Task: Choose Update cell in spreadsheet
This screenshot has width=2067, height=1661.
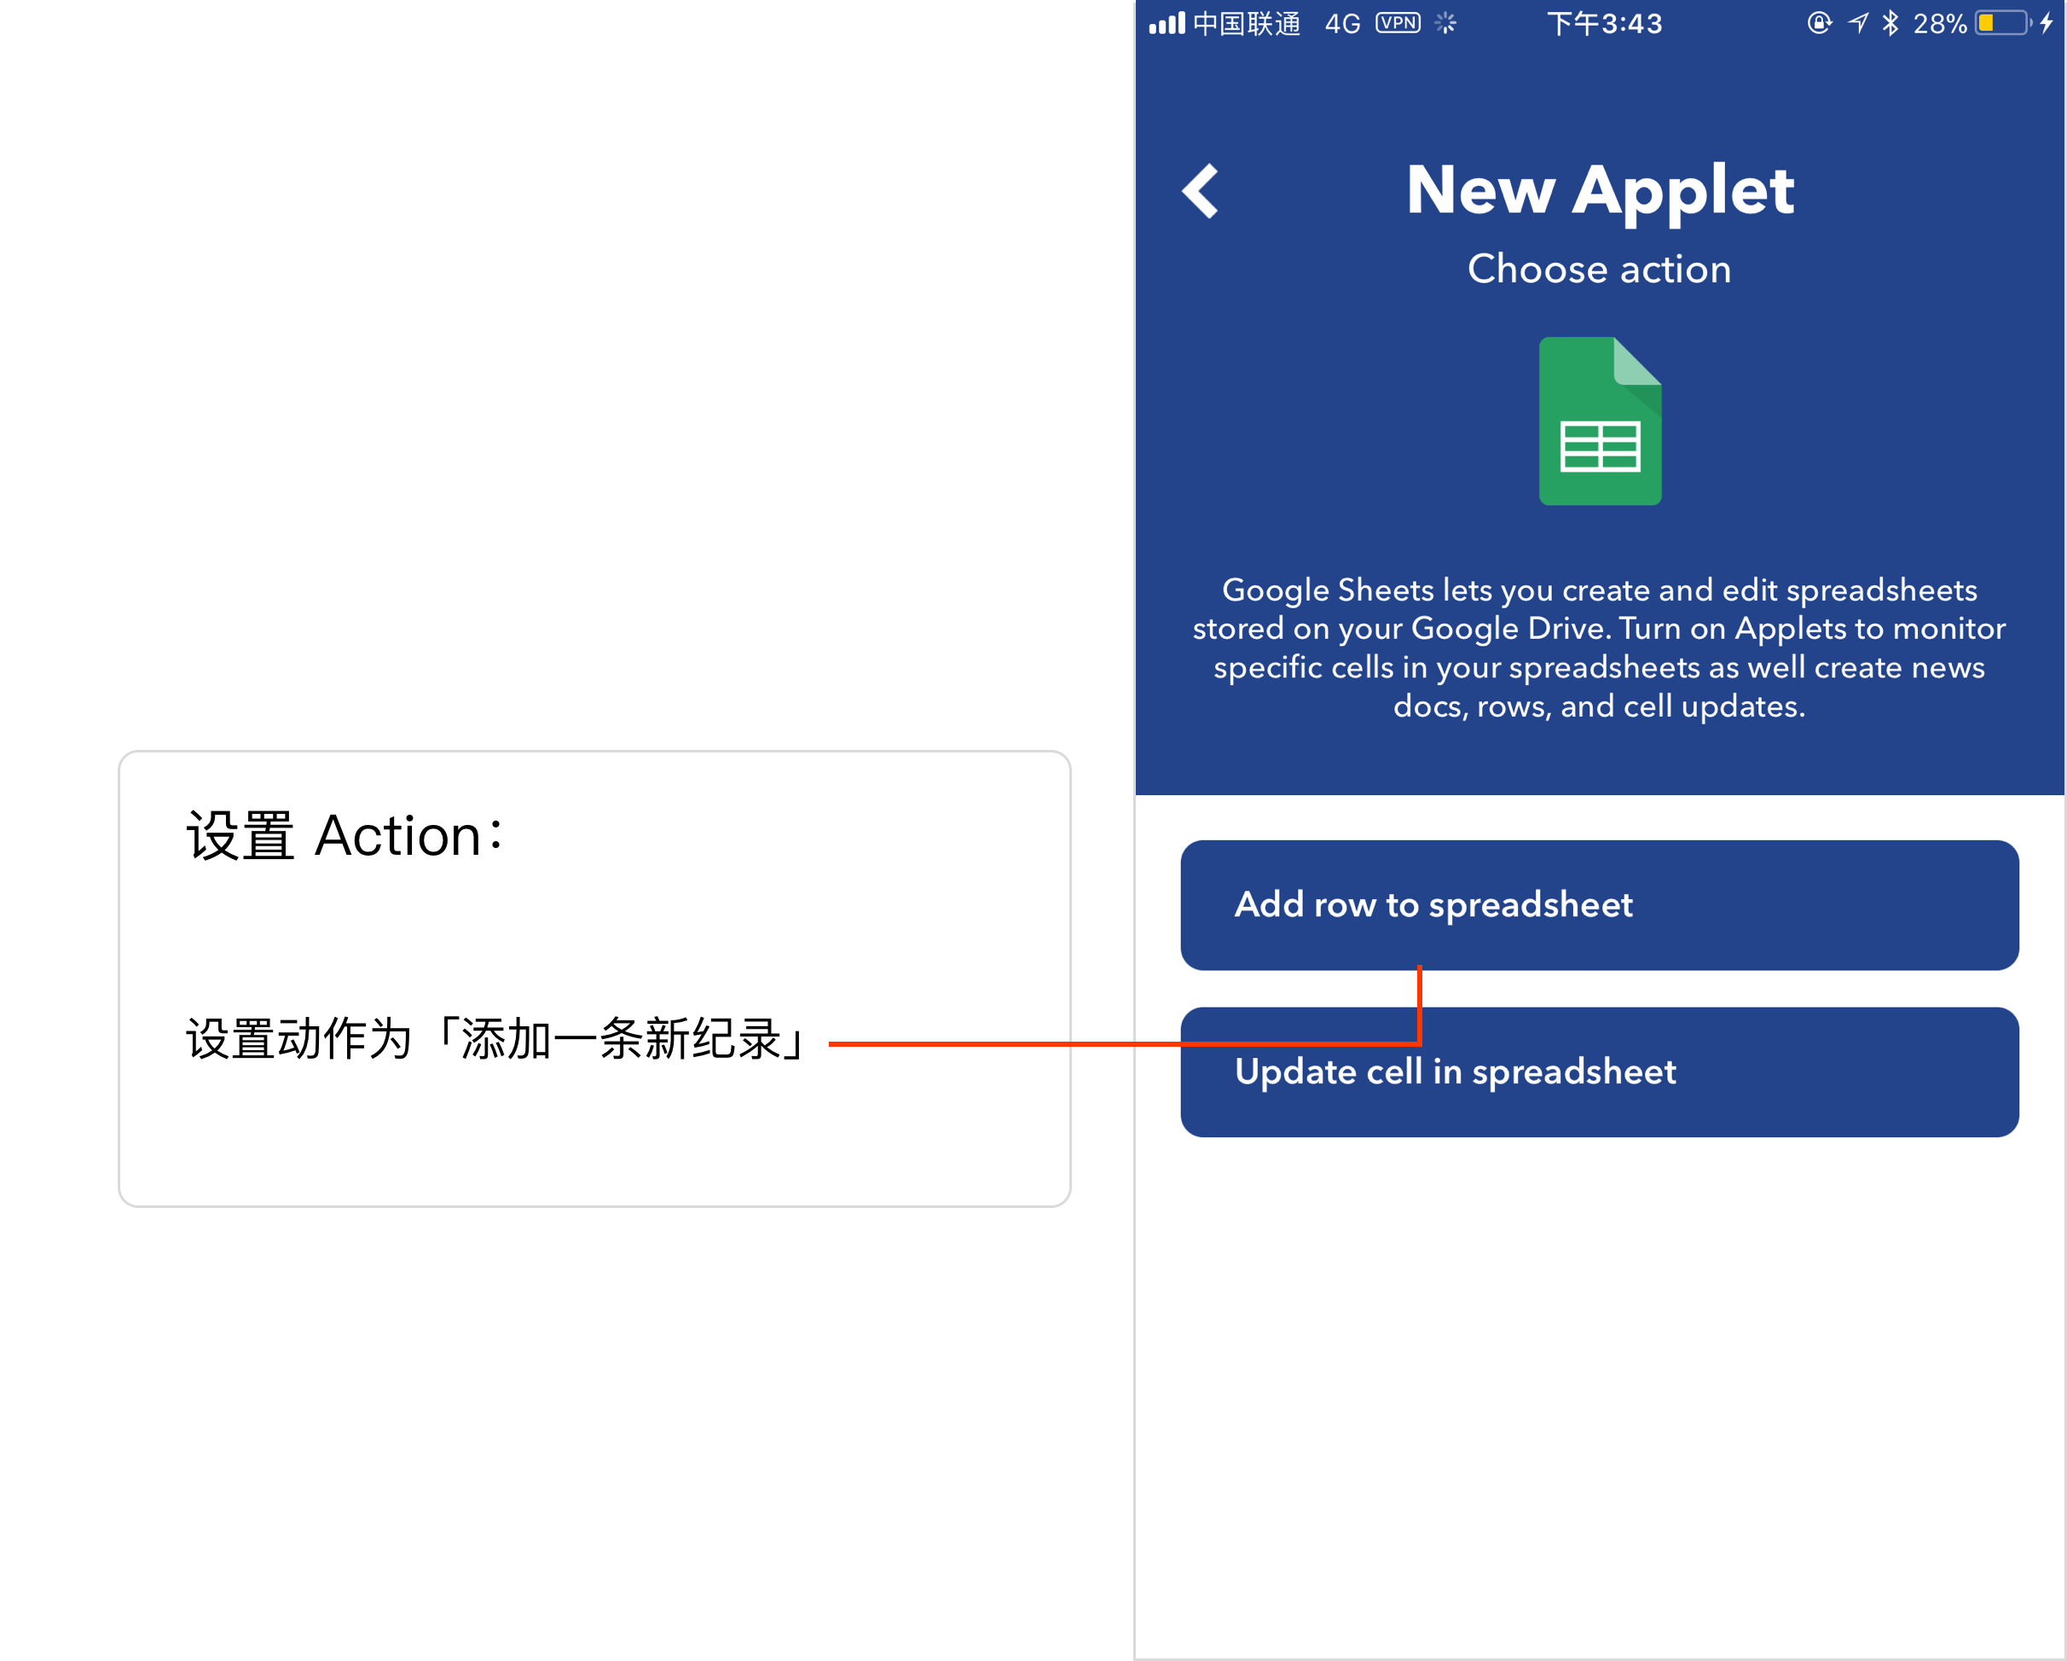Action: tap(1600, 1072)
